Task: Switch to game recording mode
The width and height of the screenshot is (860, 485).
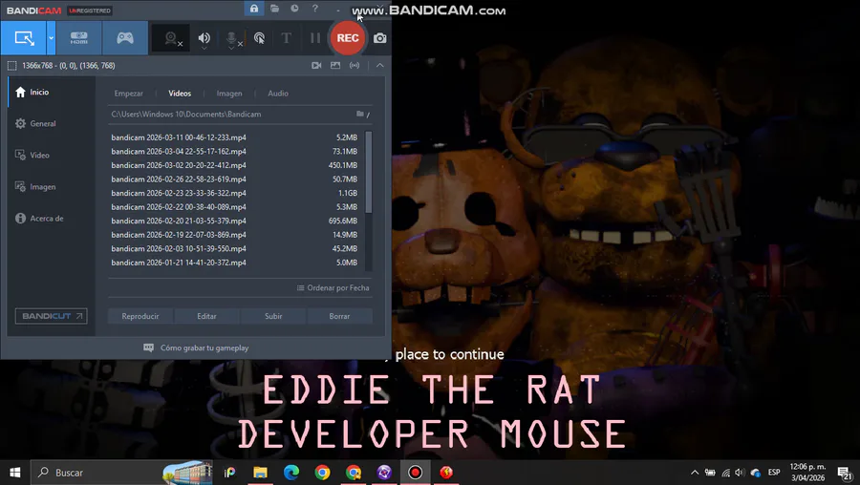Action: pyautogui.click(x=125, y=38)
